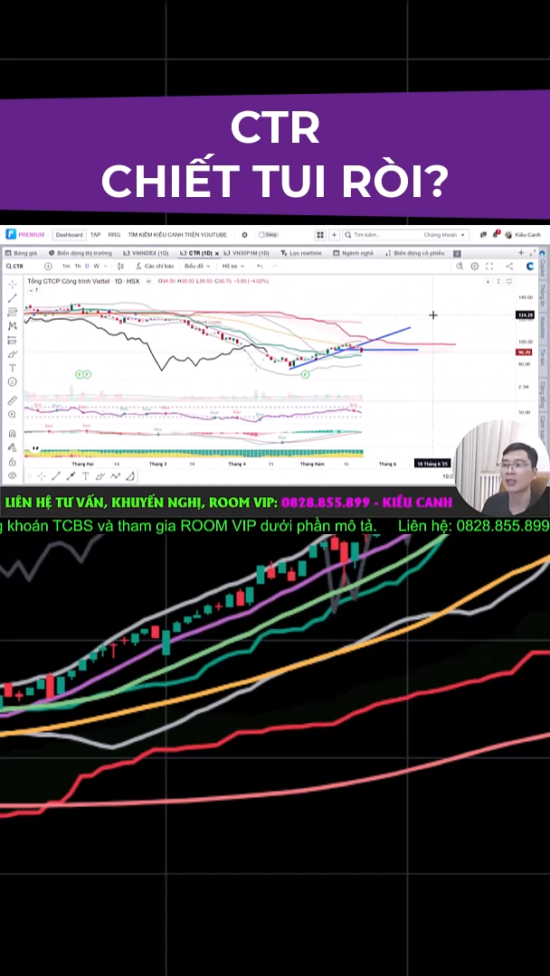
Task: Open quick search magnifier in chart toolbar
Action: pyautogui.click(x=460, y=266)
